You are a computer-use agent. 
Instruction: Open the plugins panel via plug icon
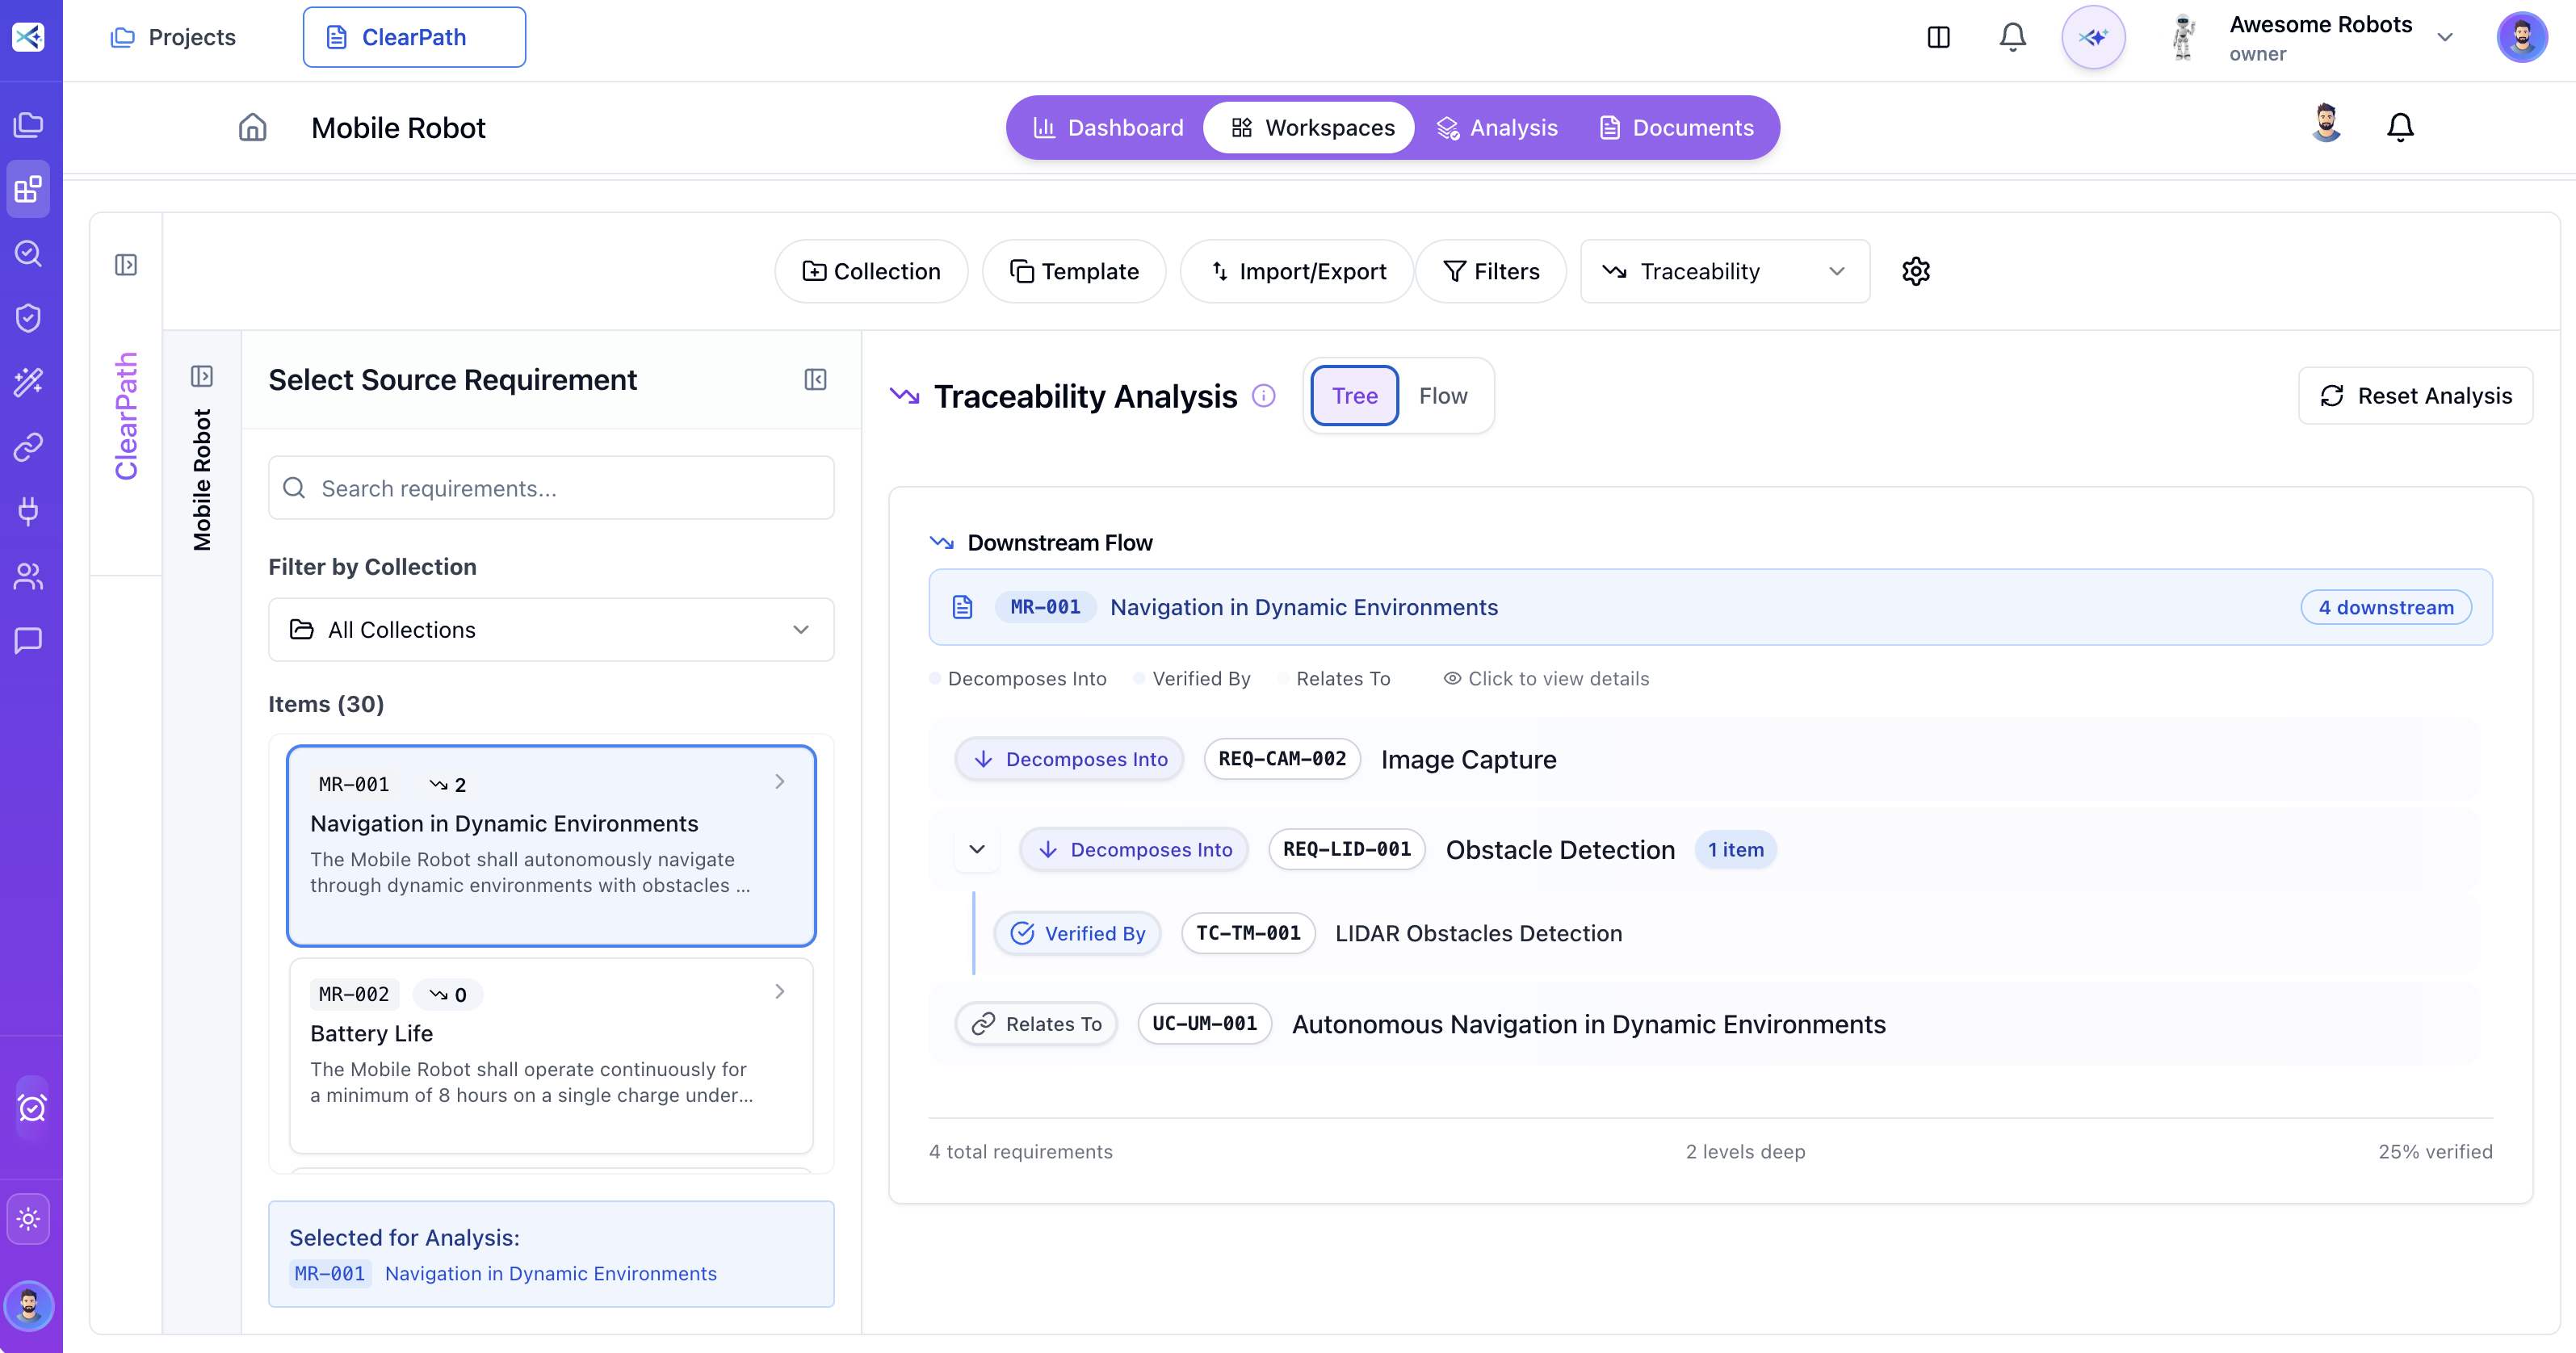pos(28,512)
